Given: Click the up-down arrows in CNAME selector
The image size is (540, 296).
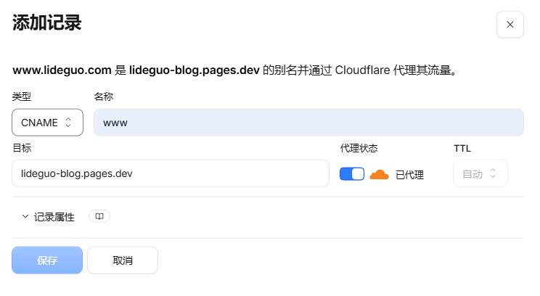Looking at the screenshot, I should point(68,122).
